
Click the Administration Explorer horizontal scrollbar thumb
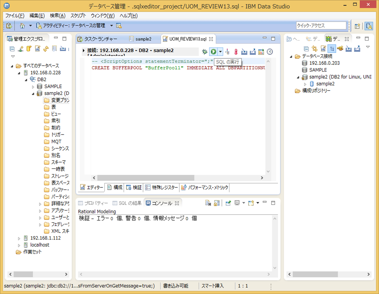click(23, 274)
